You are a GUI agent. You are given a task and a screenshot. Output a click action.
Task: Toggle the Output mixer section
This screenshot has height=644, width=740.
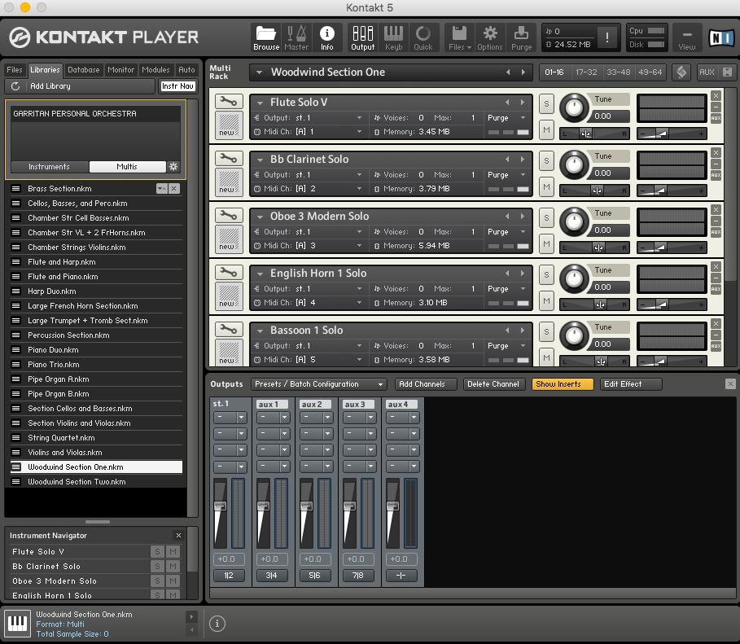click(x=362, y=37)
